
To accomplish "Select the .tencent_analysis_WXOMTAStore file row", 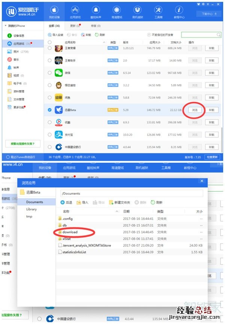I will pos(132,245).
